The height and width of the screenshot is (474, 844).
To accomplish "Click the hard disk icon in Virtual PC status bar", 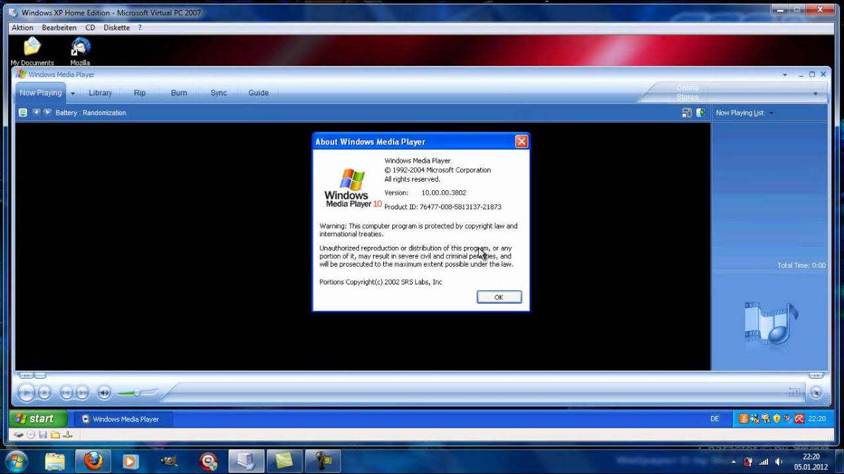I will (x=18, y=435).
